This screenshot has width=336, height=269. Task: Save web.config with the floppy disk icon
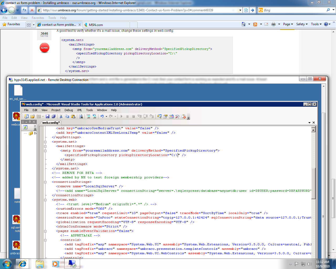click(x=48, y=116)
